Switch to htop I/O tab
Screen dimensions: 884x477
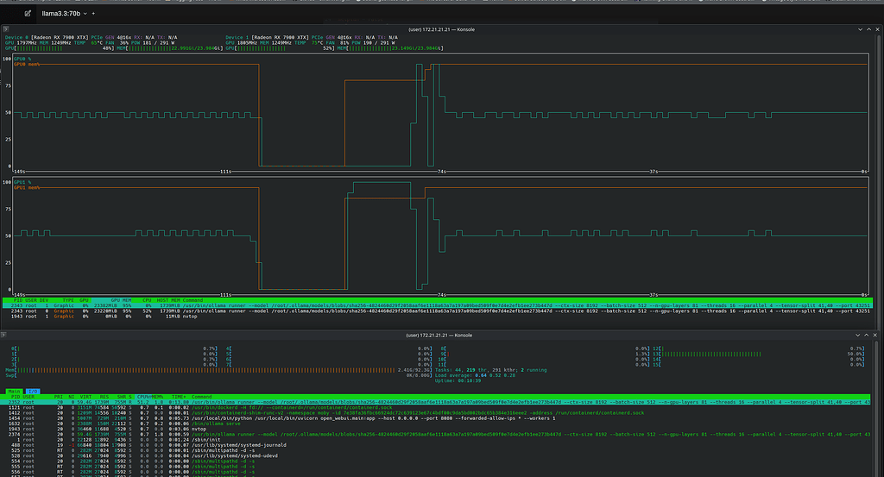(35, 391)
